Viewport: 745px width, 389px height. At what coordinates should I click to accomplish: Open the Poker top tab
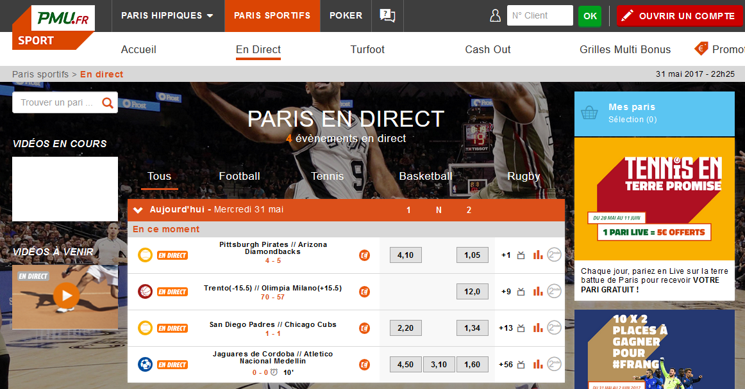coord(346,15)
